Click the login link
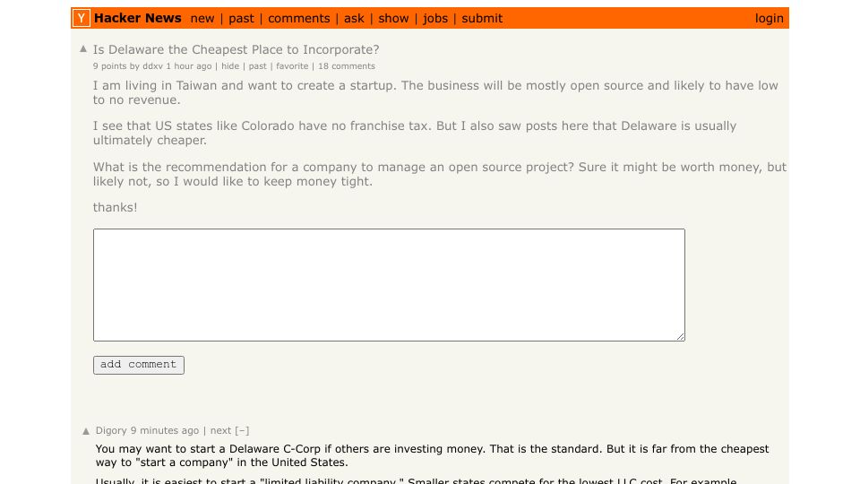Viewport: 860px width, 484px height. click(x=769, y=19)
